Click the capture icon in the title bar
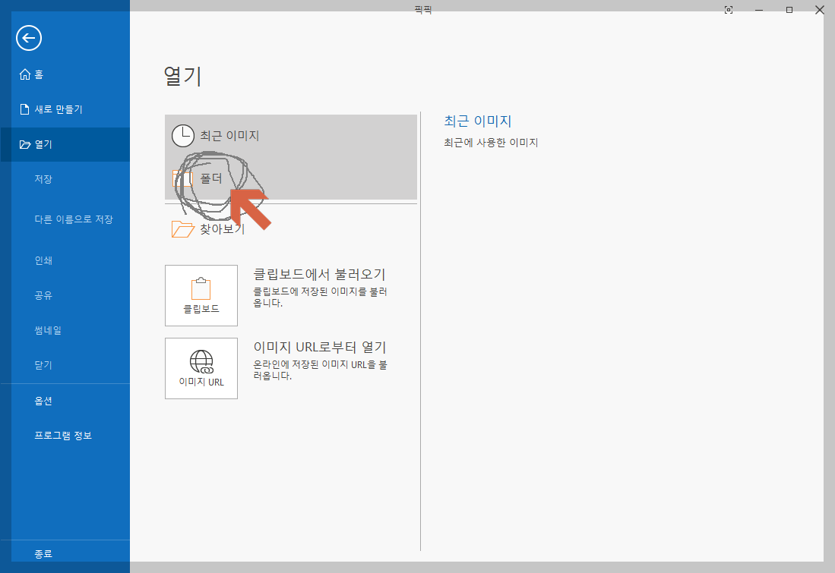 point(728,10)
